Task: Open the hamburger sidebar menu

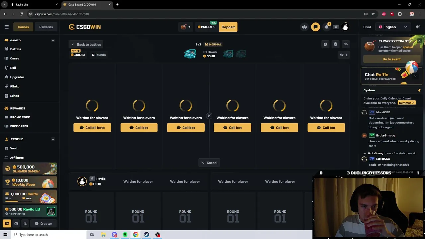Action: coord(7,27)
